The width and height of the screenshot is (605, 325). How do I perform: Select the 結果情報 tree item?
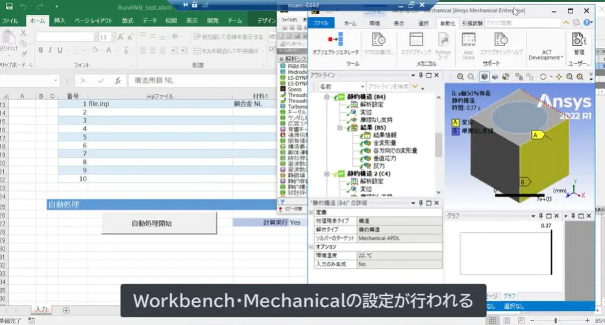coord(385,135)
